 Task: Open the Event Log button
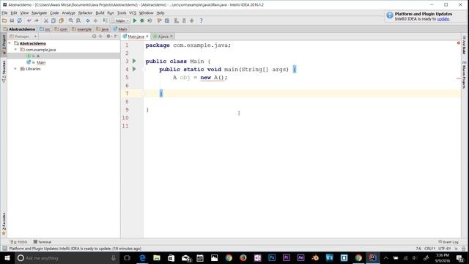point(448,242)
